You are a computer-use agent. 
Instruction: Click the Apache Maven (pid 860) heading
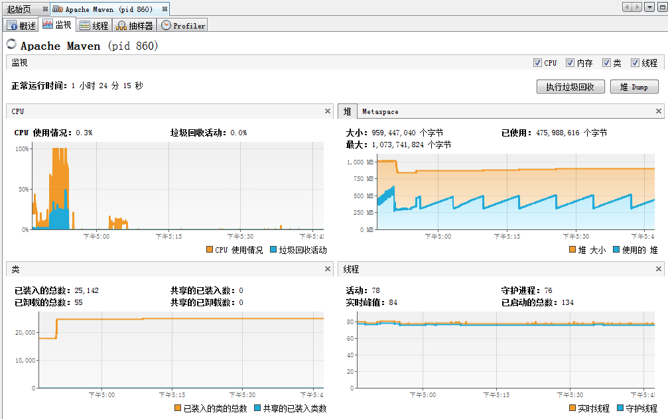(90, 46)
